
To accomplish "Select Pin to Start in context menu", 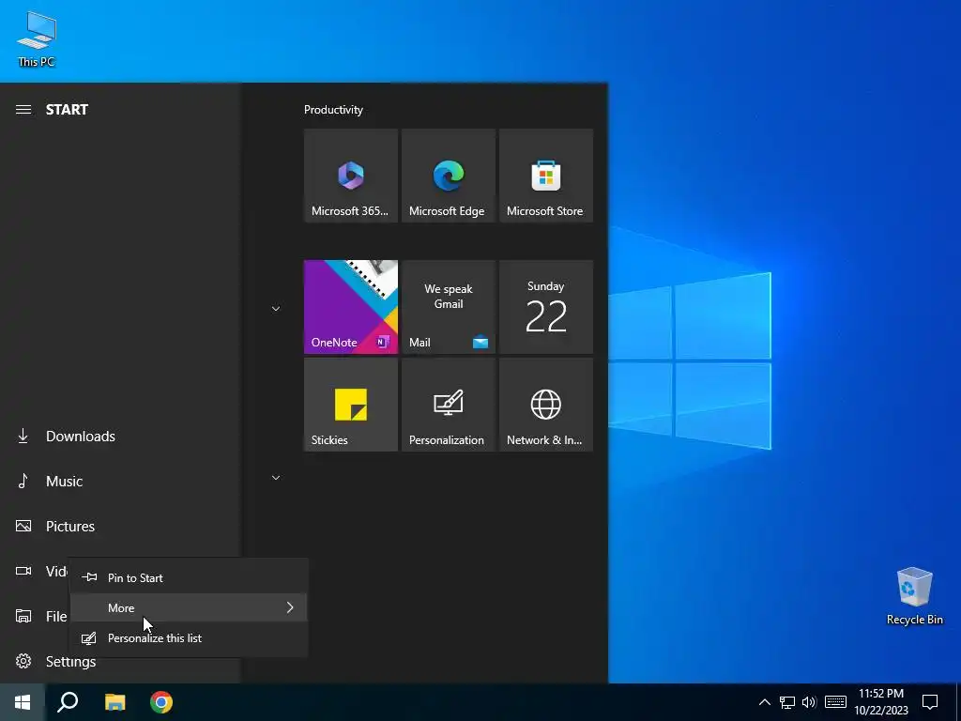I will point(188,577).
